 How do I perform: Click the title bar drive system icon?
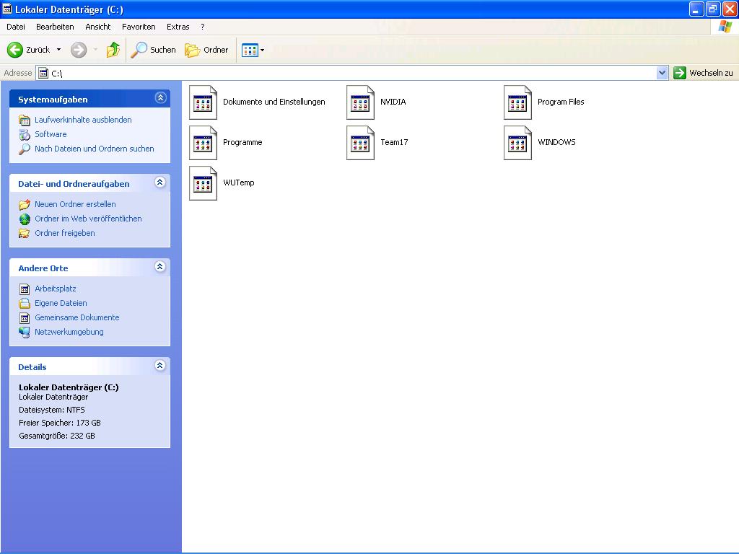[x=7, y=9]
